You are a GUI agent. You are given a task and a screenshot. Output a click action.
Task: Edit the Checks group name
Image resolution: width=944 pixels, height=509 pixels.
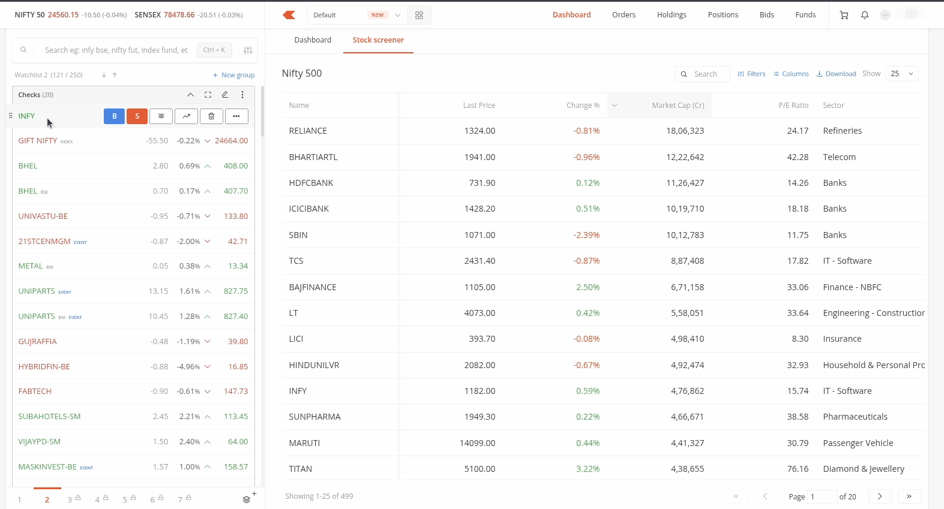click(225, 95)
